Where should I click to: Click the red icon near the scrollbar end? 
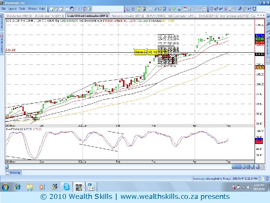coord(258,167)
